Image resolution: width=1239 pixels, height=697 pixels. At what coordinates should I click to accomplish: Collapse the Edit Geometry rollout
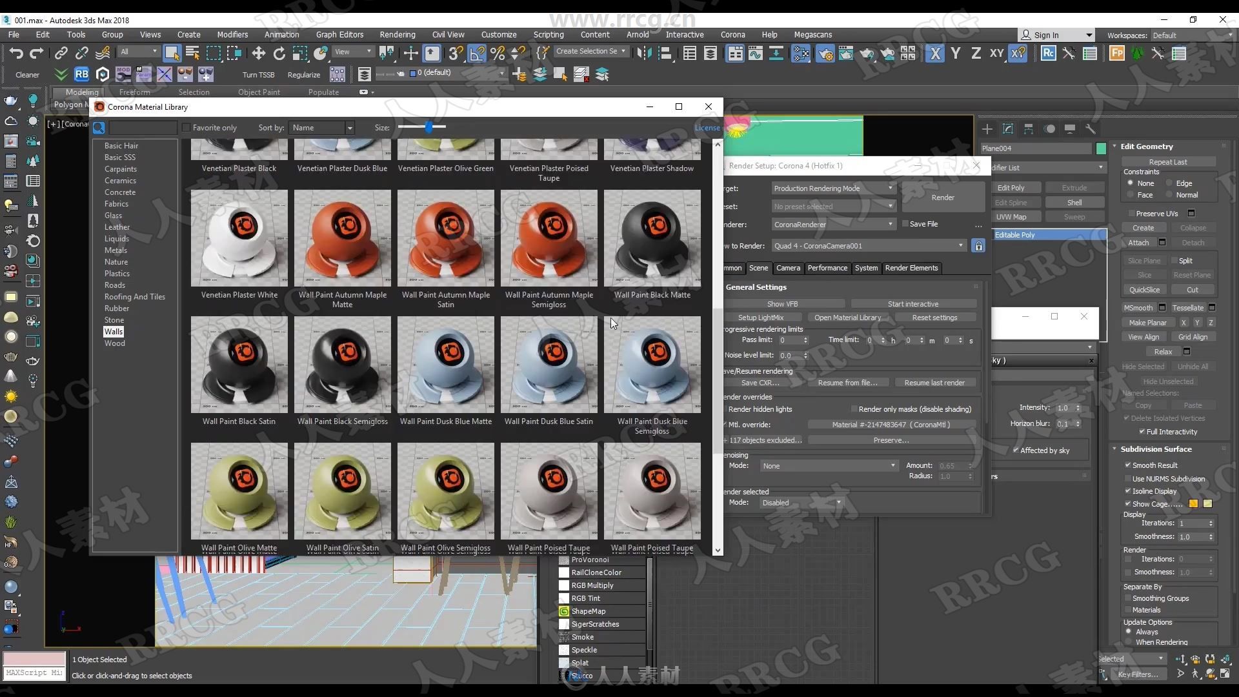(x=1115, y=146)
